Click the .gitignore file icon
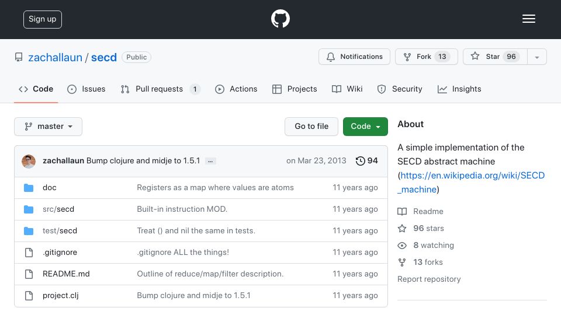561x315 pixels. [29, 253]
